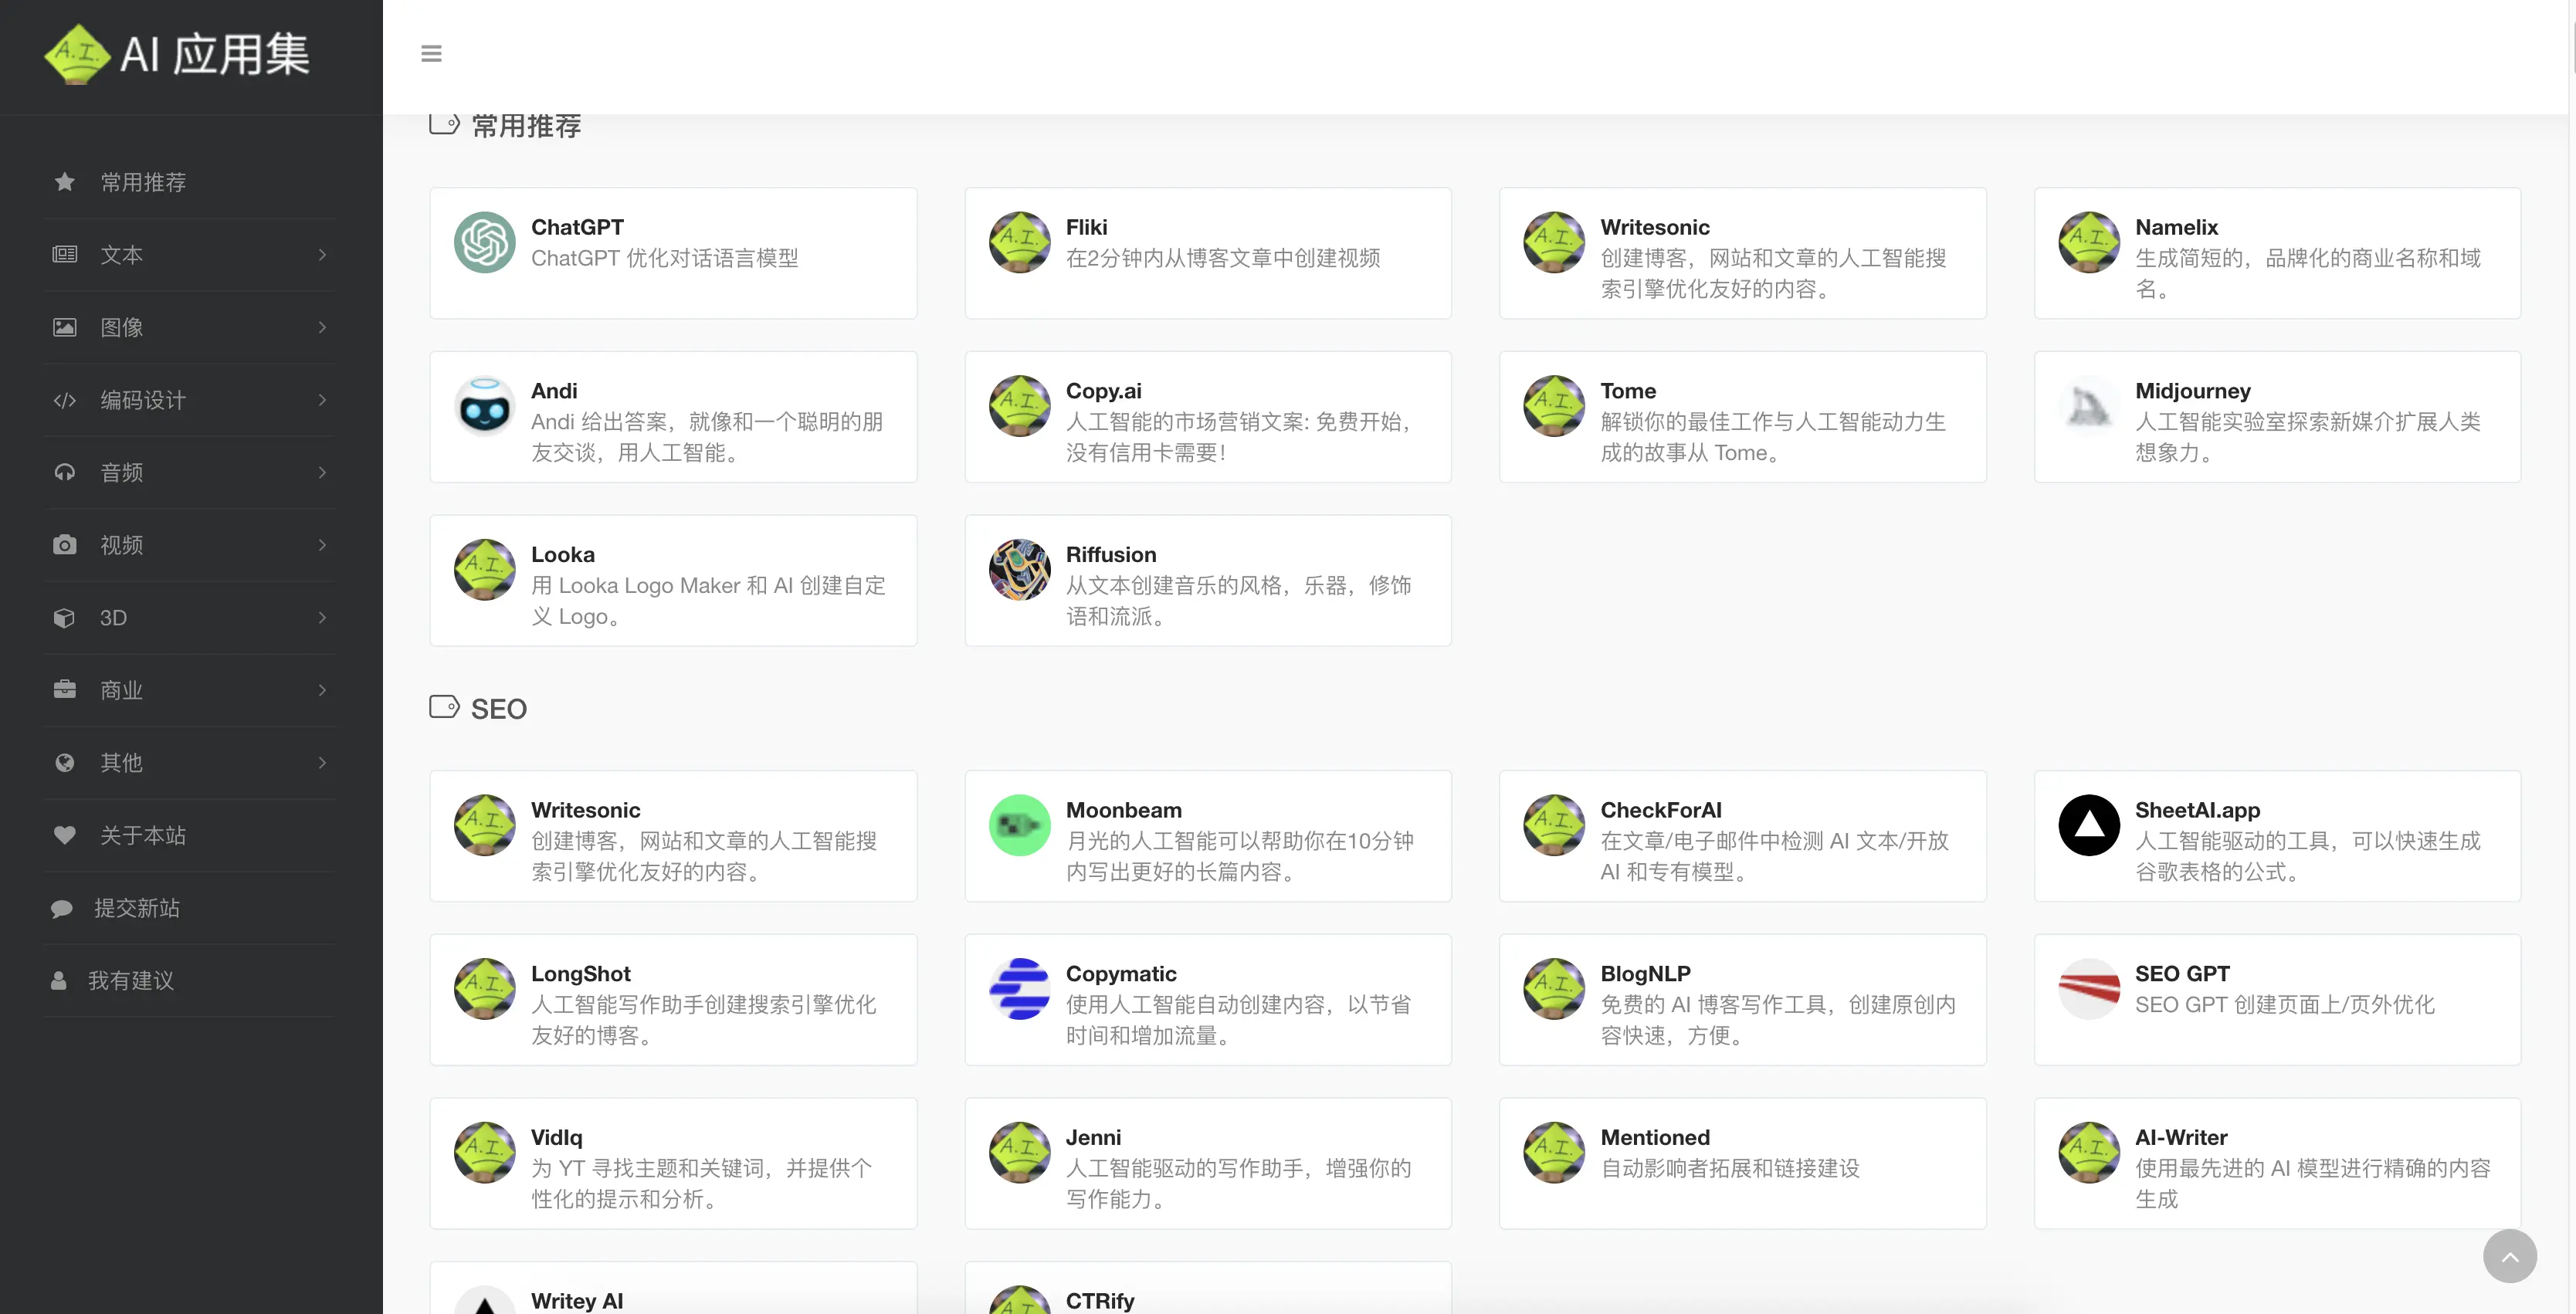2576x1314 pixels.
Task: Open the 我有建议 sidebar link
Action: (131, 980)
